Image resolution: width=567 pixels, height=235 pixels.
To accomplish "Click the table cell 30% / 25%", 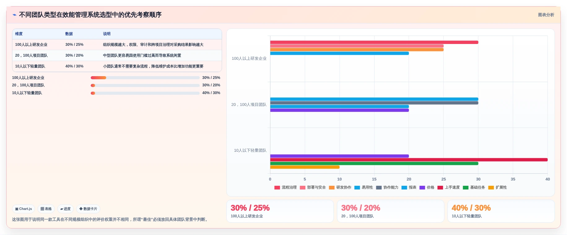I will click(x=74, y=45).
